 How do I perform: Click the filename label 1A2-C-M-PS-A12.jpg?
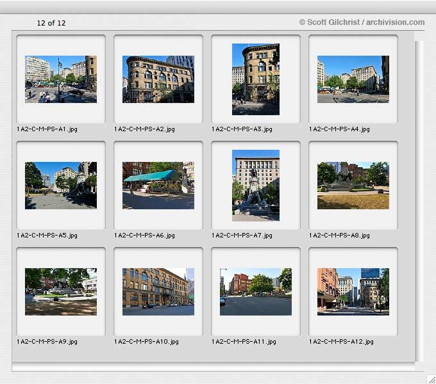342,342
